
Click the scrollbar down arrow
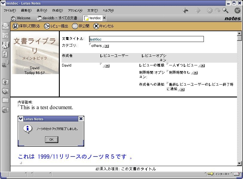point(239,163)
